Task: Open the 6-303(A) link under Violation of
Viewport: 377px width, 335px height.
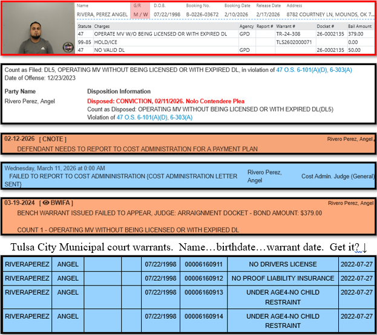Action: tap(182, 118)
